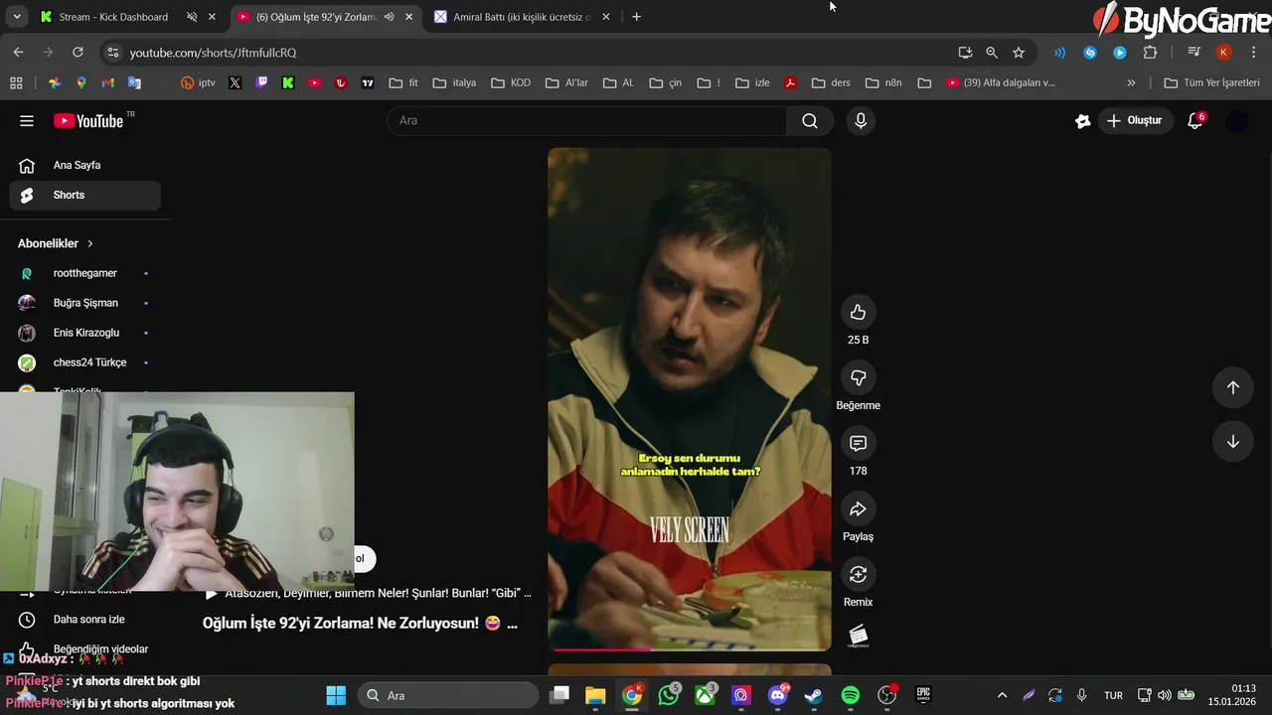Click the address bar URL
This screenshot has height=715, width=1272.
(213, 53)
